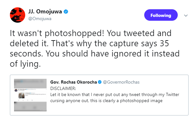Viewport: 194px width, 119px height.
Task: Click quoted text "Let it be known that"
Action: [x=70, y=95]
